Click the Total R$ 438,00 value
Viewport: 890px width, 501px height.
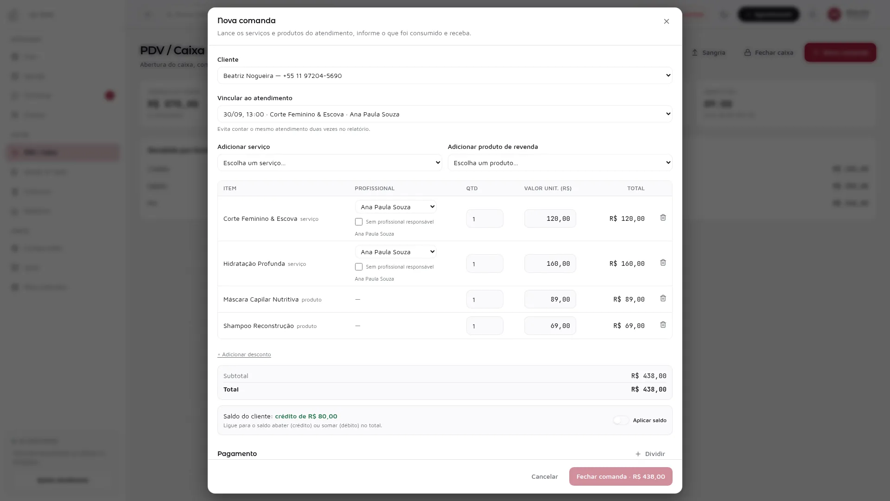point(648,390)
